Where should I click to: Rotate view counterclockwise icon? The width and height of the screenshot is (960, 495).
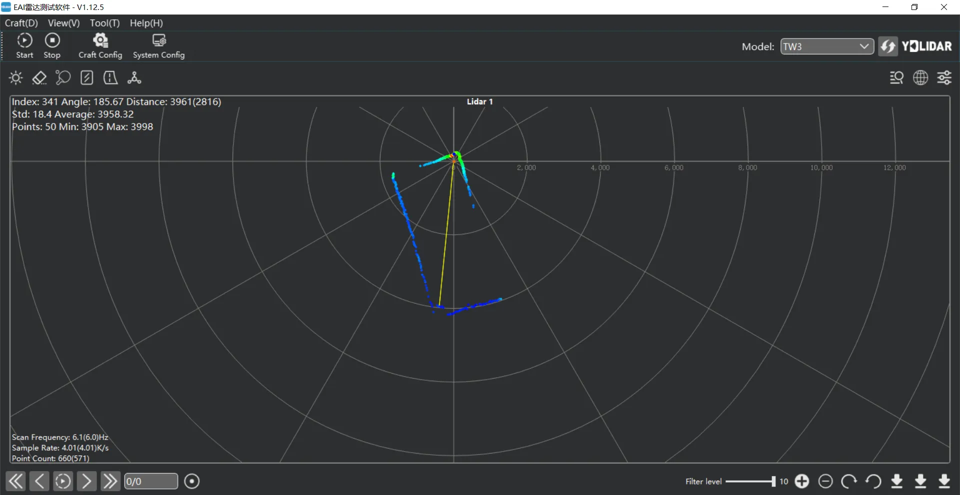[873, 481]
